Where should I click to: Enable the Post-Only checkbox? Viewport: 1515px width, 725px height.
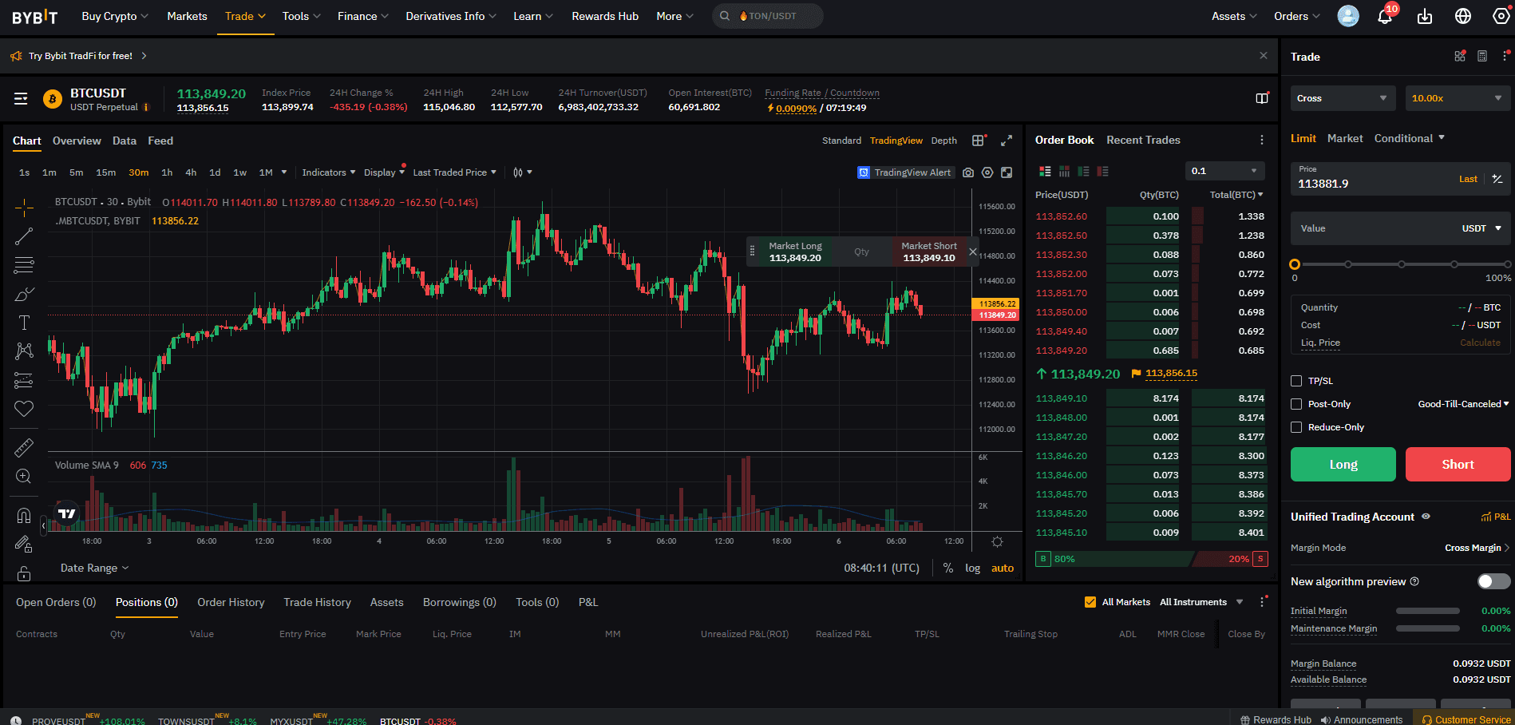point(1296,403)
